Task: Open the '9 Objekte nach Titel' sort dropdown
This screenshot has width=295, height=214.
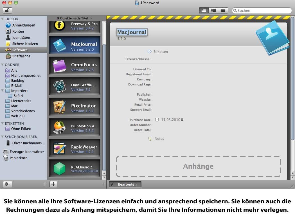Action: tap(75, 18)
